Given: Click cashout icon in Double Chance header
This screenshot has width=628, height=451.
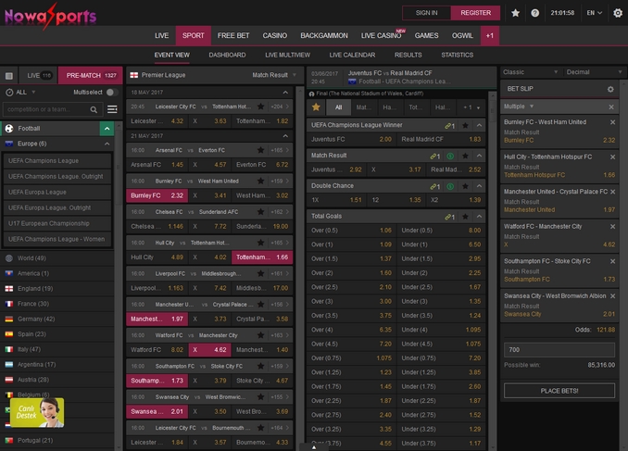Looking at the screenshot, I should pyautogui.click(x=450, y=186).
